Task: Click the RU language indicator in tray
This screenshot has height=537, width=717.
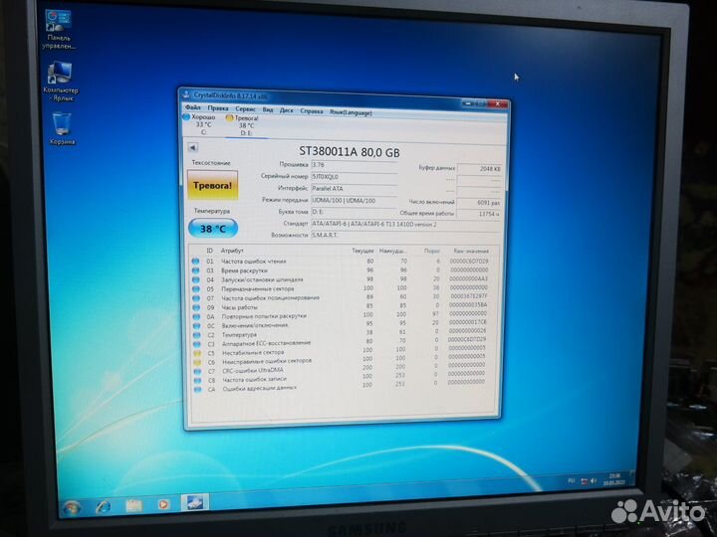Action: pyautogui.click(x=572, y=481)
